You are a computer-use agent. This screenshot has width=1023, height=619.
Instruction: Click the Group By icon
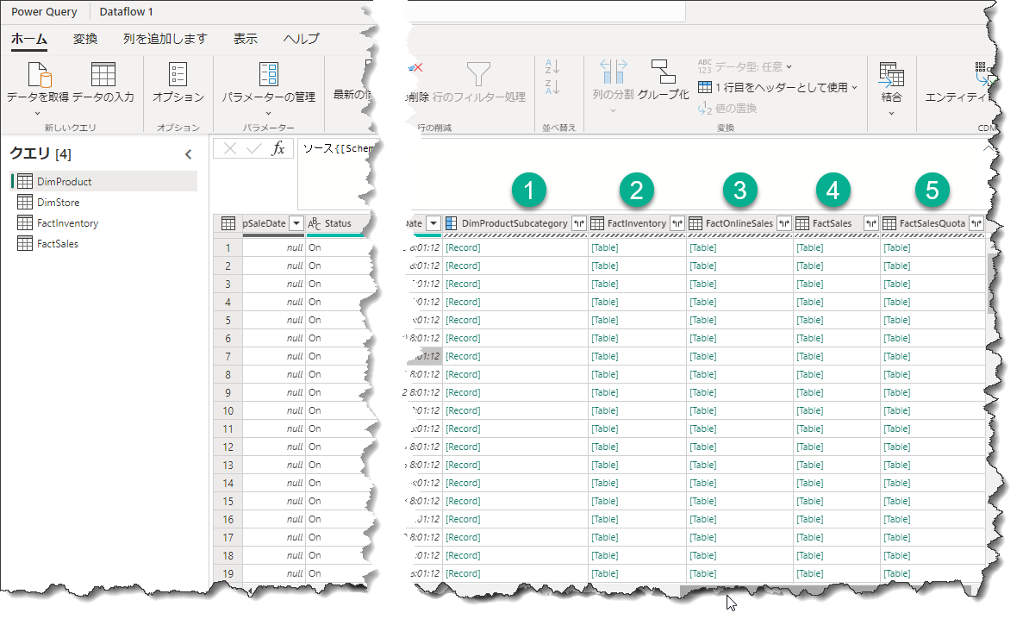663,72
